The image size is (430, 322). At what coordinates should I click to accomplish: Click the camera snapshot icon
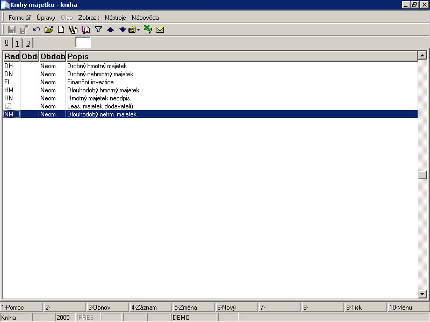pyautogui.click(x=132, y=30)
